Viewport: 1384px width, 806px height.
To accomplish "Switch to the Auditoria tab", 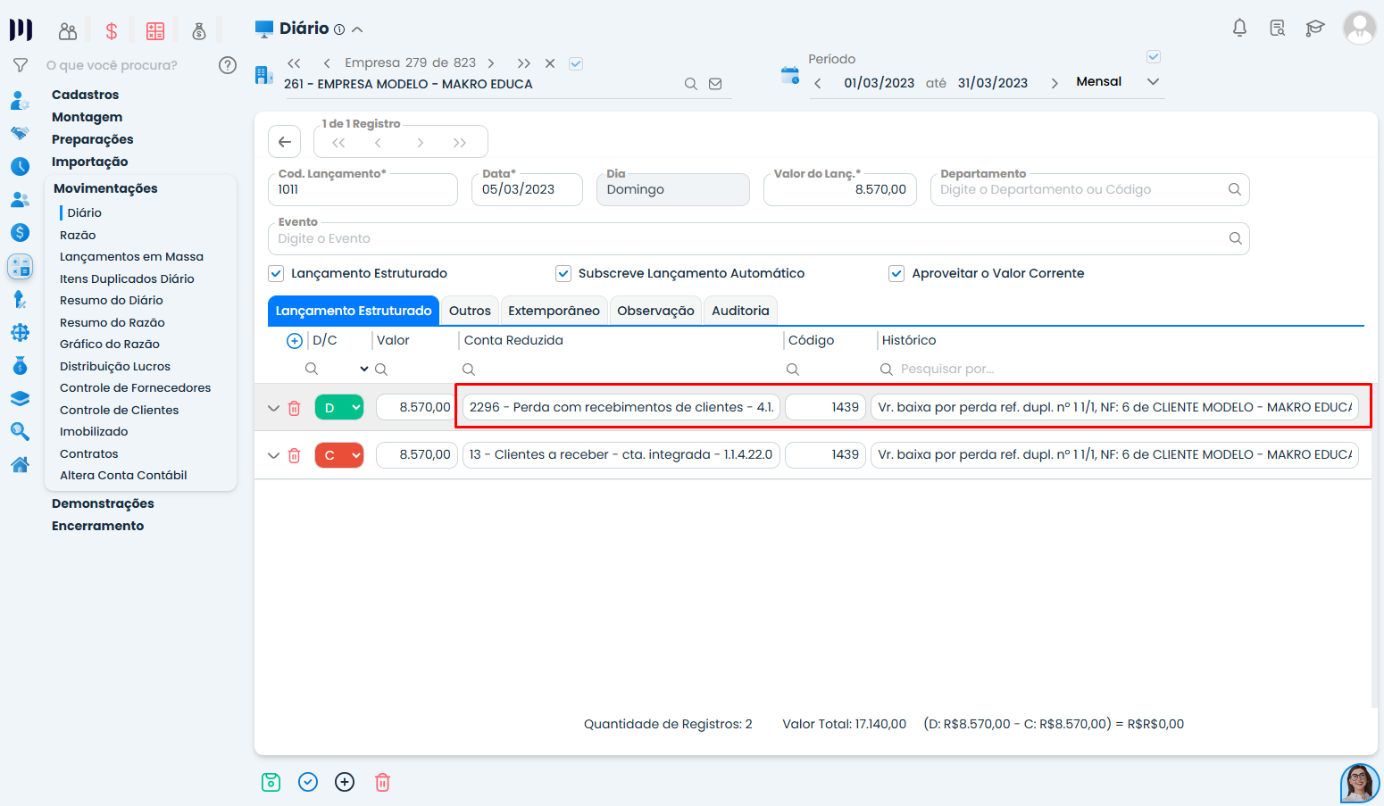I will (x=740, y=311).
